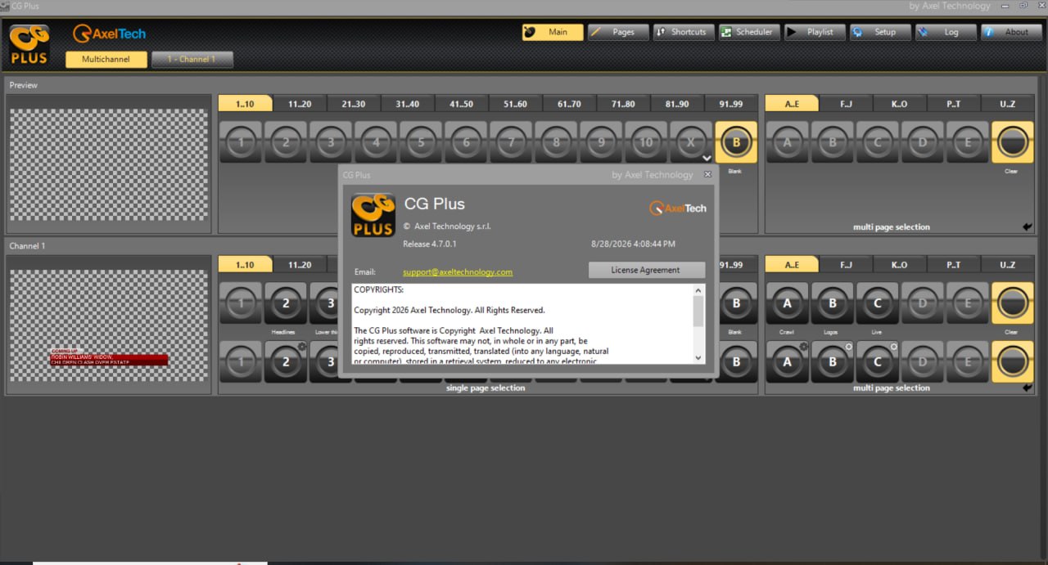This screenshot has height=565, width=1048.
Task: Open the Pages editor
Action: click(618, 32)
